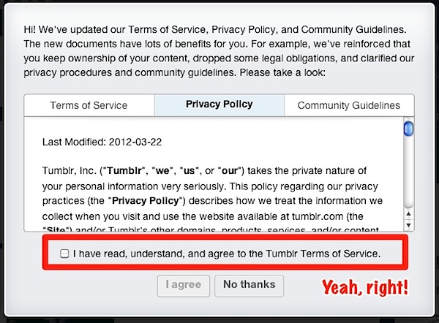Screen dimensions: 439x323
Task: Click the empty scrollbar track below the thumb
Action: pyautogui.click(x=408, y=172)
